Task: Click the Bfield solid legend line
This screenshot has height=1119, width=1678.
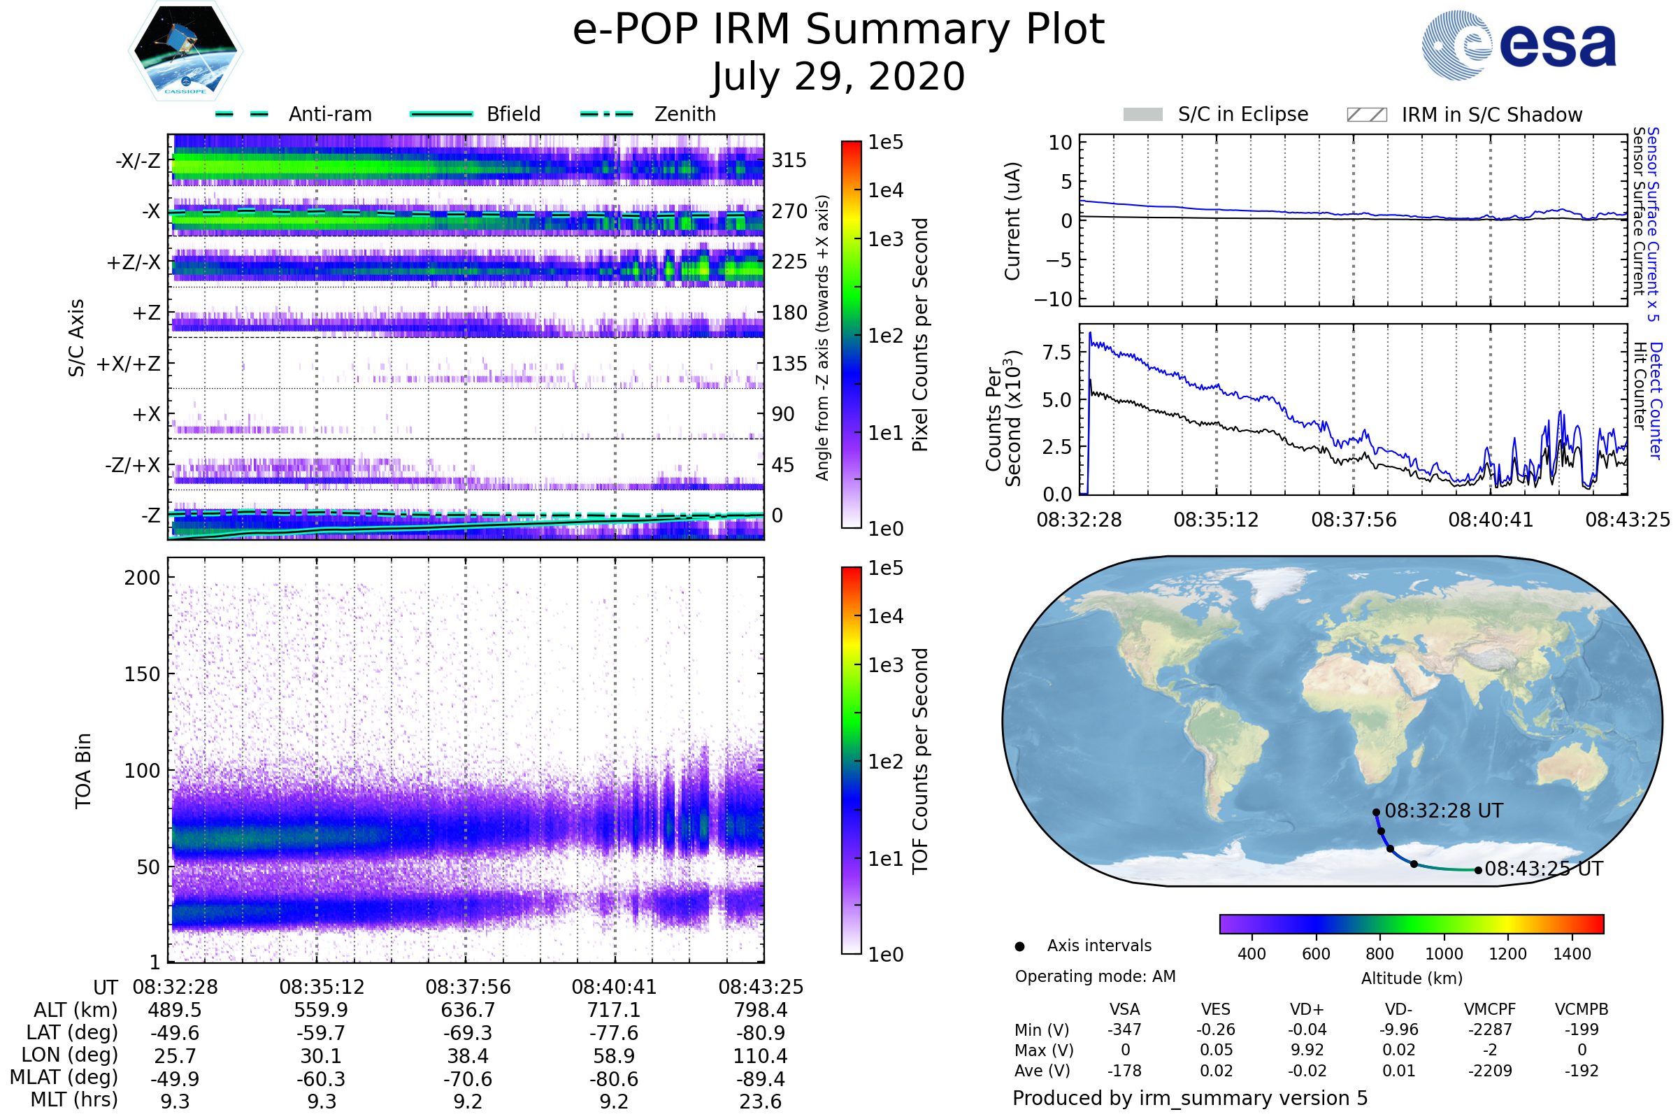Action: point(441,114)
